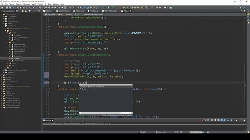The height and width of the screenshot is (140, 250).
Task: Click the Save All toolbar icon
Action: coord(10,7)
